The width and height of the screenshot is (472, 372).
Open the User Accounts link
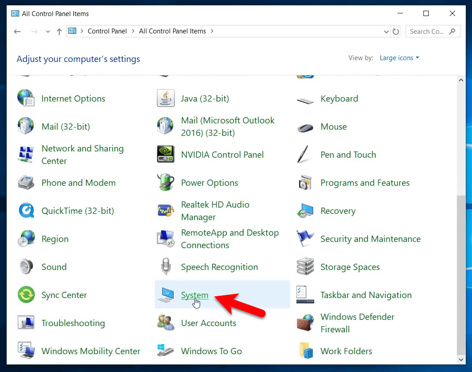click(x=209, y=323)
